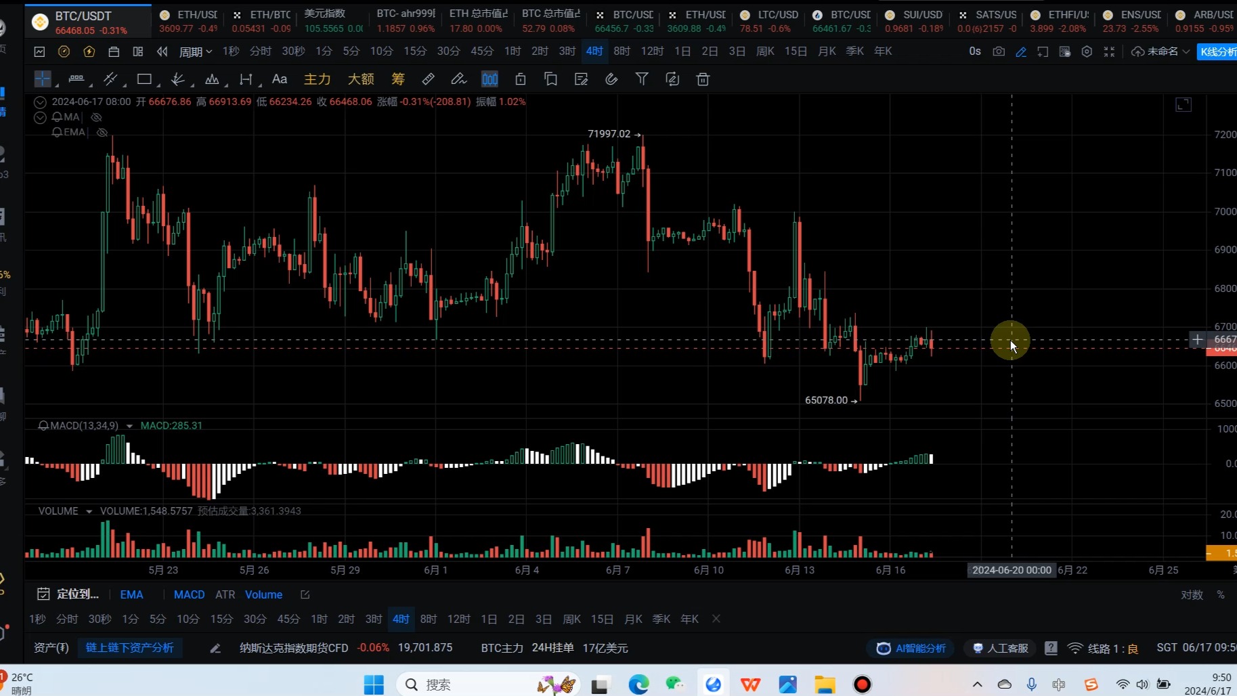The image size is (1237, 696).
Task: Toggle EMA indicator visibility eye icon
Action: coord(102,132)
